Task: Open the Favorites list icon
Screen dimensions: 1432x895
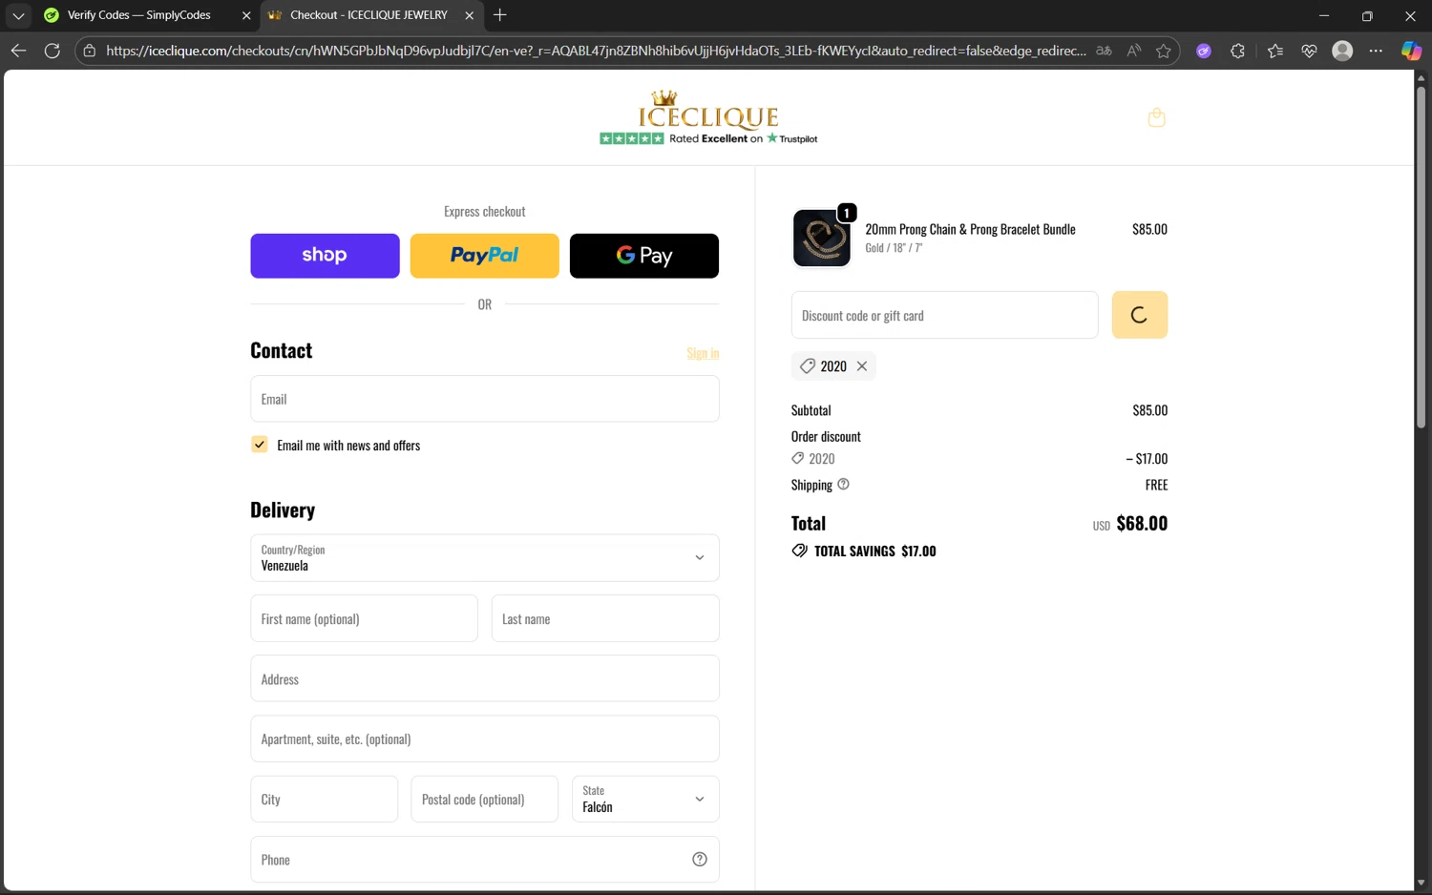Action: (1275, 51)
